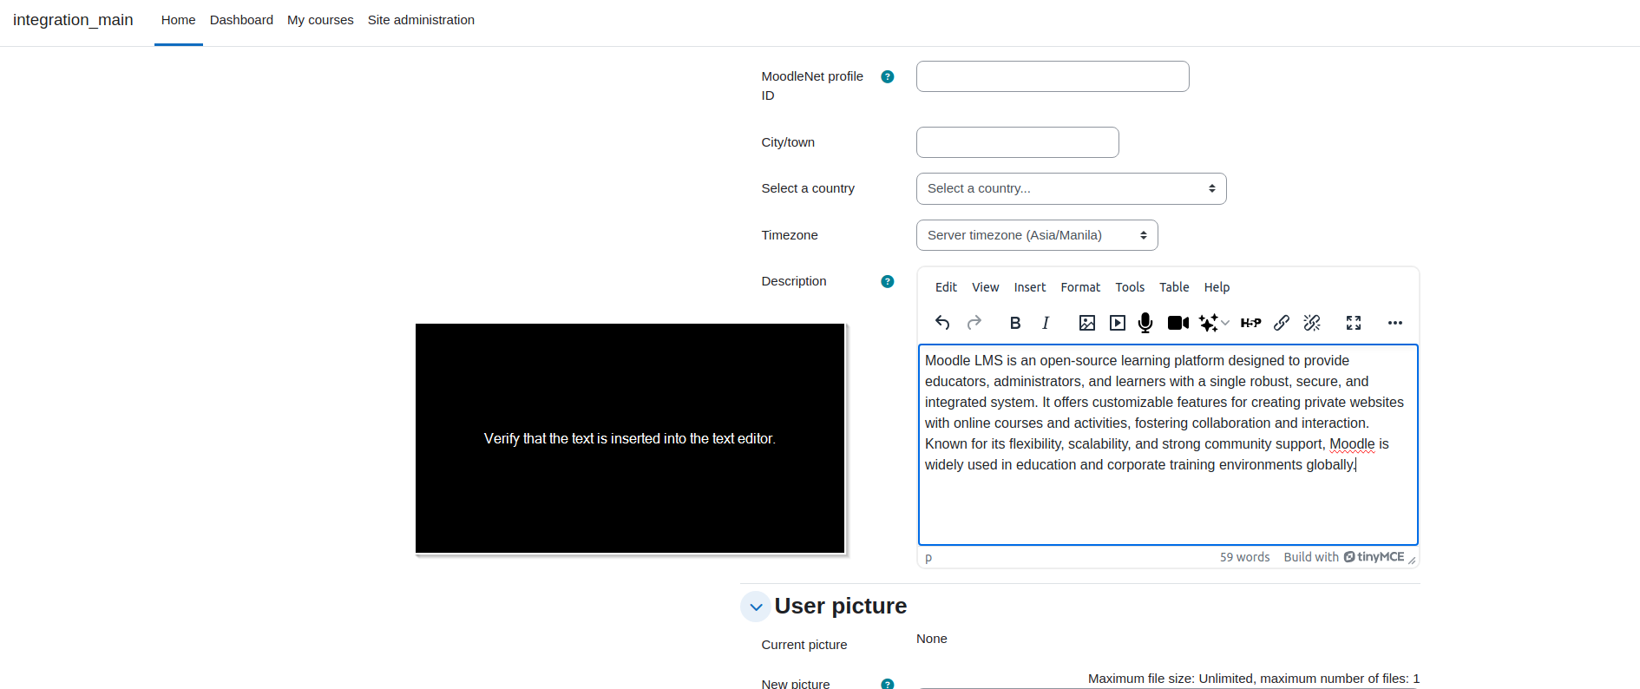Remove link with the unlink icon

point(1312,323)
